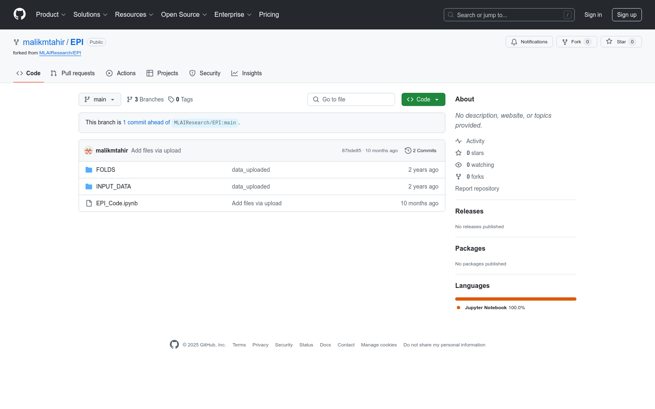Open the Pricing page link
655x409 pixels.
coord(269,15)
